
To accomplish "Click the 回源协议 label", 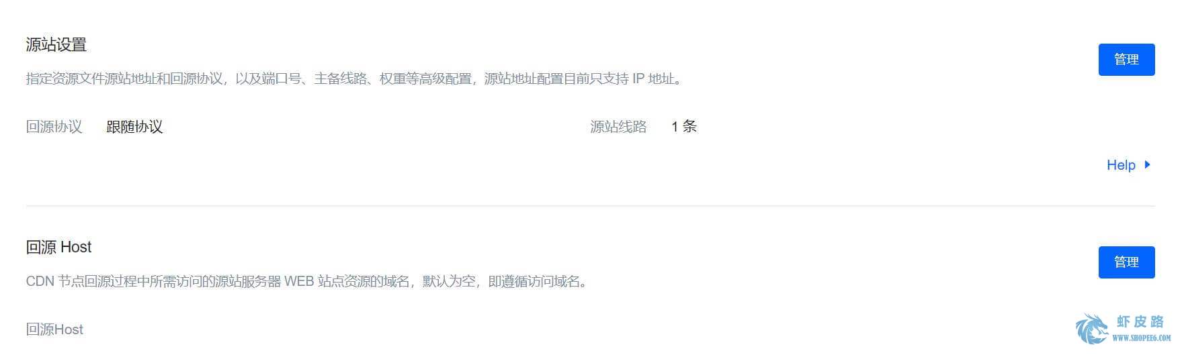I will (54, 127).
